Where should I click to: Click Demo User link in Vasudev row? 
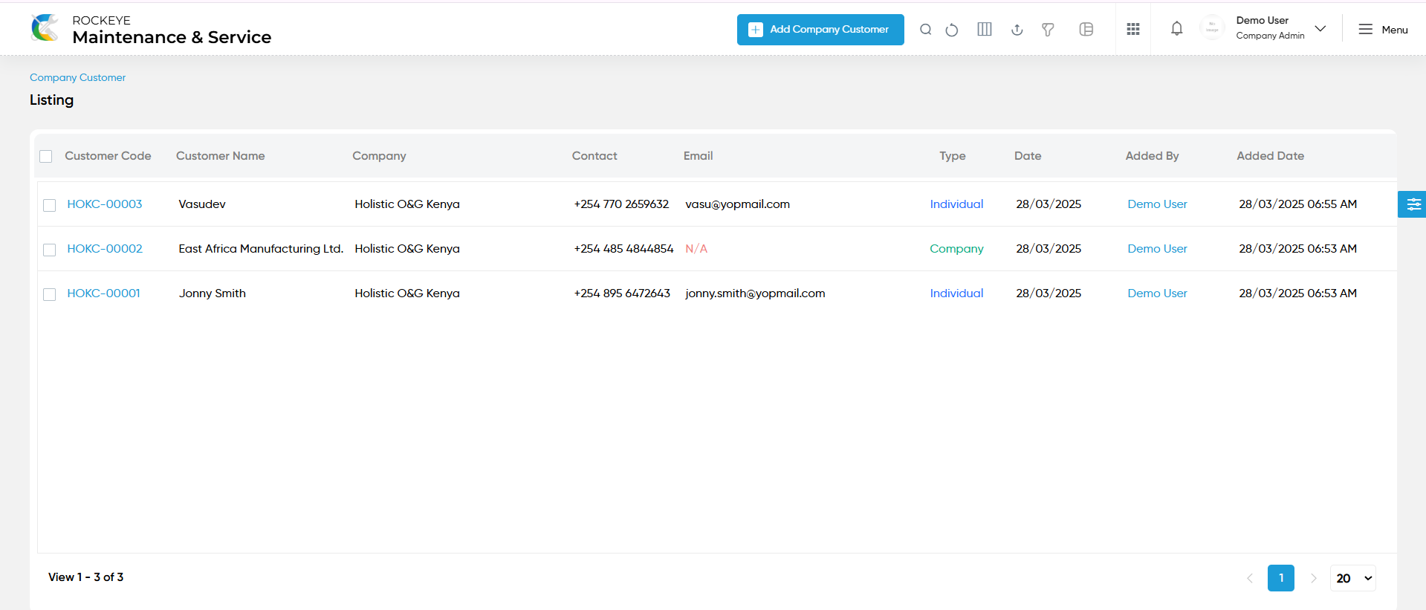[x=1157, y=204]
